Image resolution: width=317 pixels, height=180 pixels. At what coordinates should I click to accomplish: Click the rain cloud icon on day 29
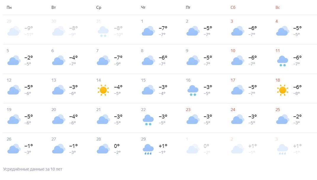click(148, 149)
